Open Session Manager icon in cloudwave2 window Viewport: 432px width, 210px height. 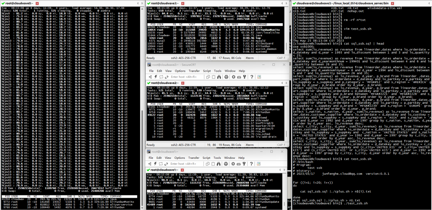tap(151, 77)
